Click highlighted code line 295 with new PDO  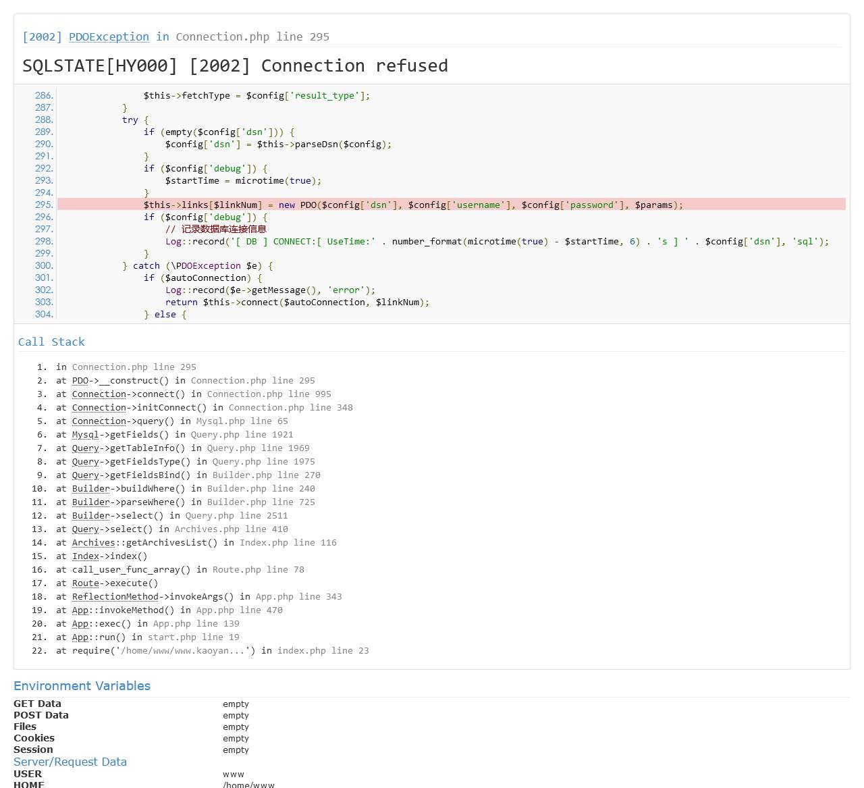coord(452,205)
